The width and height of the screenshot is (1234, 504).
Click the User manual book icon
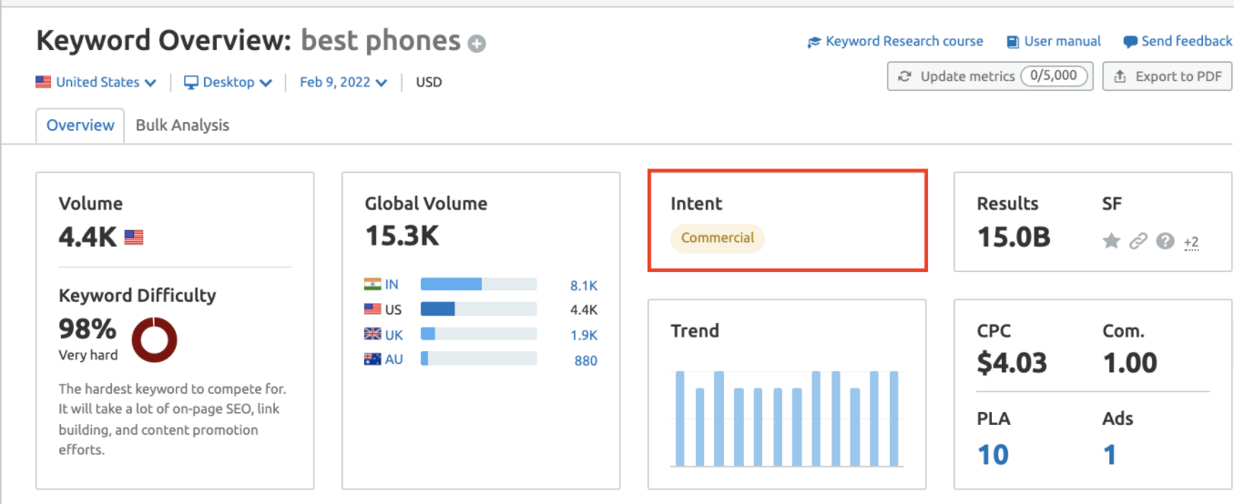1013,42
